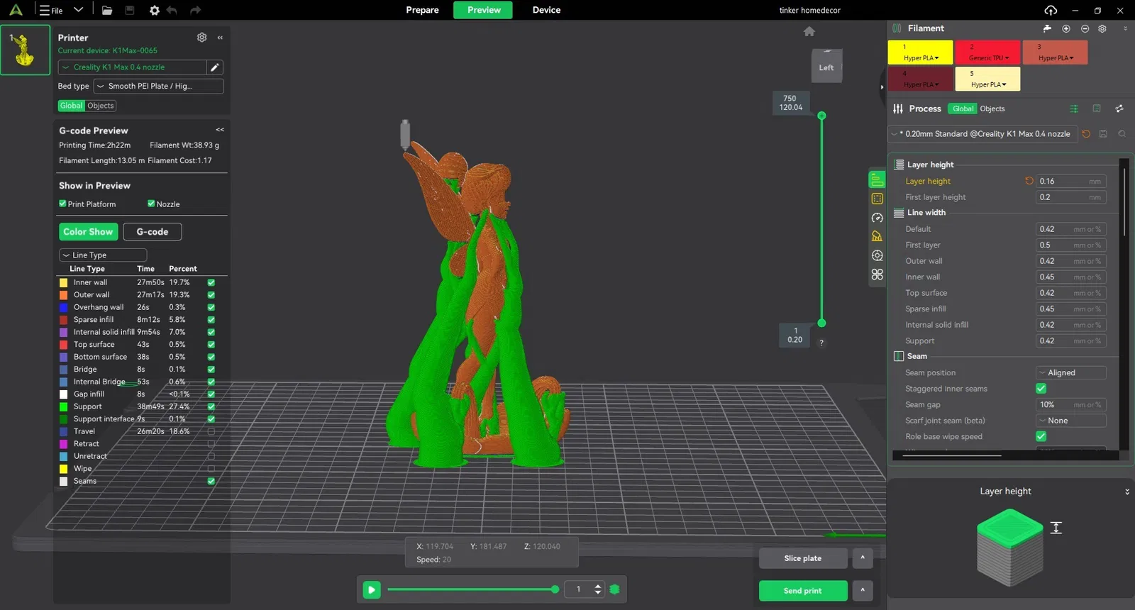1135x610 pixels.
Task: Open the Scarf joint seam dropdown
Action: click(1070, 421)
